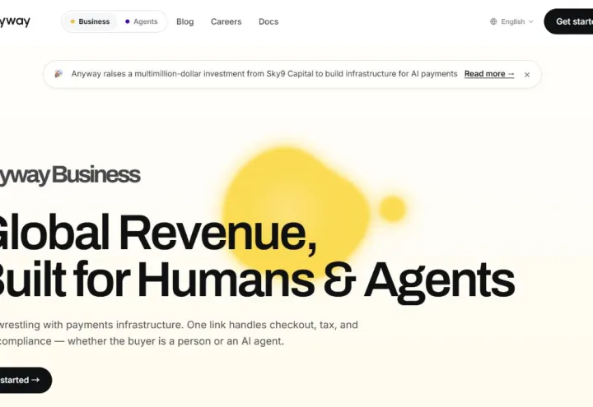Open the Blog page
This screenshot has height=407, width=593.
click(185, 21)
